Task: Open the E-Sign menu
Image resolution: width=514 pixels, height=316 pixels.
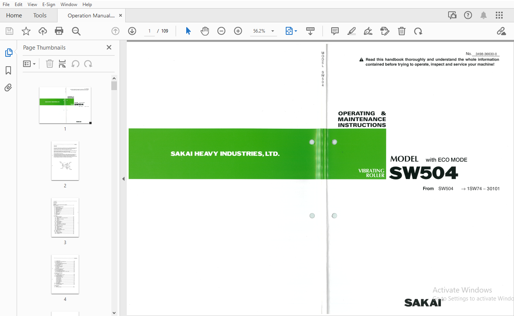Action: pos(49,4)
